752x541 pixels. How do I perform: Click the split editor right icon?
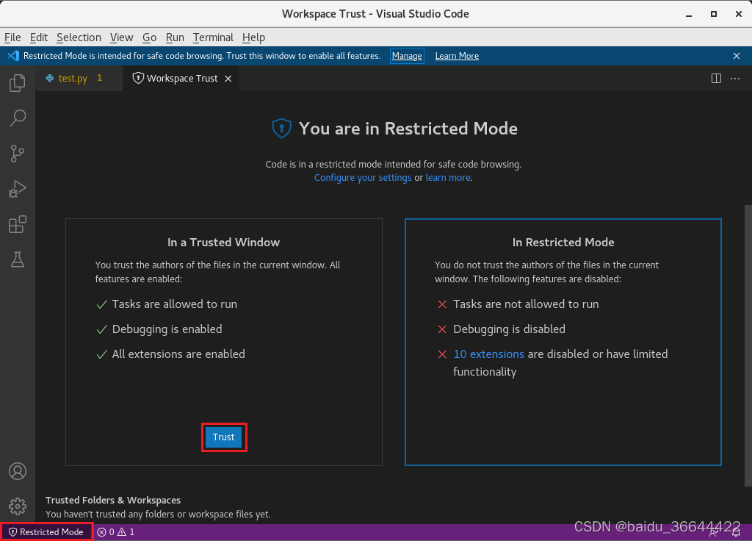pos(716,78)
